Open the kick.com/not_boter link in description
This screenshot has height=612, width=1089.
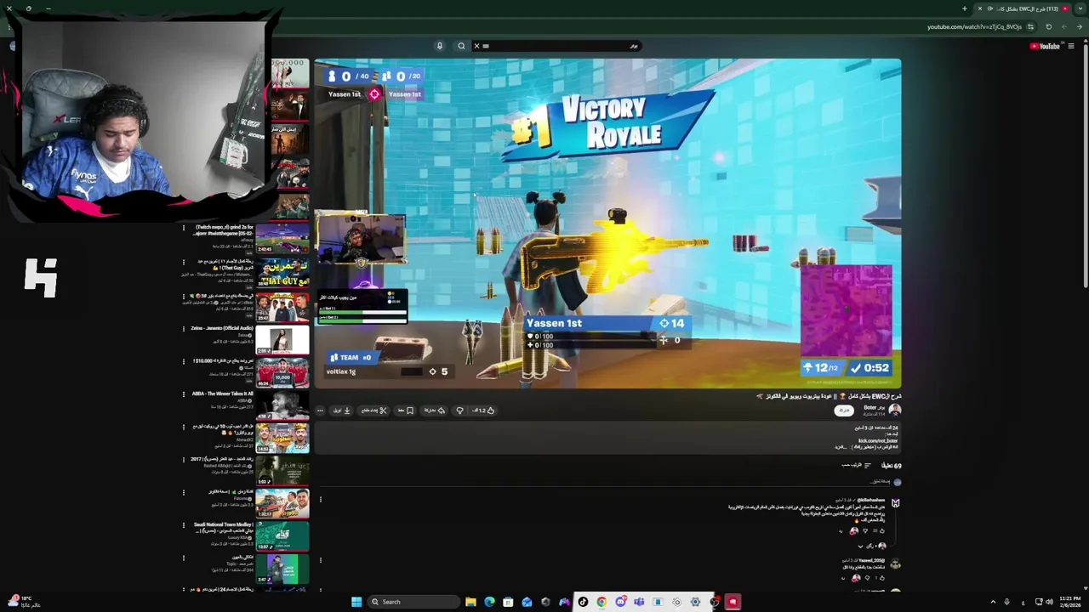click(x=878, y=440)
